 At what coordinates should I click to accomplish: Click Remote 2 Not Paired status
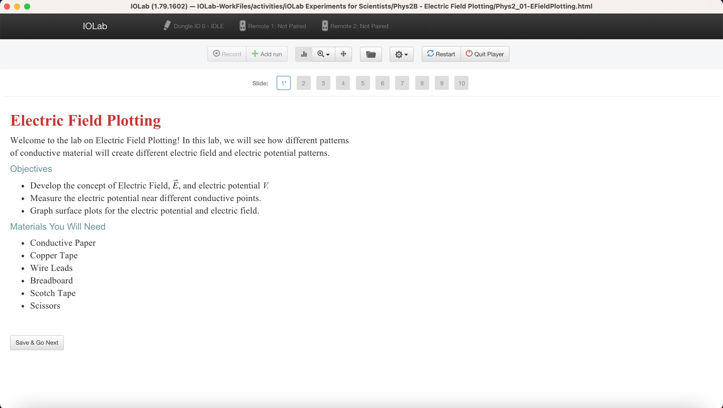[355, 26]
